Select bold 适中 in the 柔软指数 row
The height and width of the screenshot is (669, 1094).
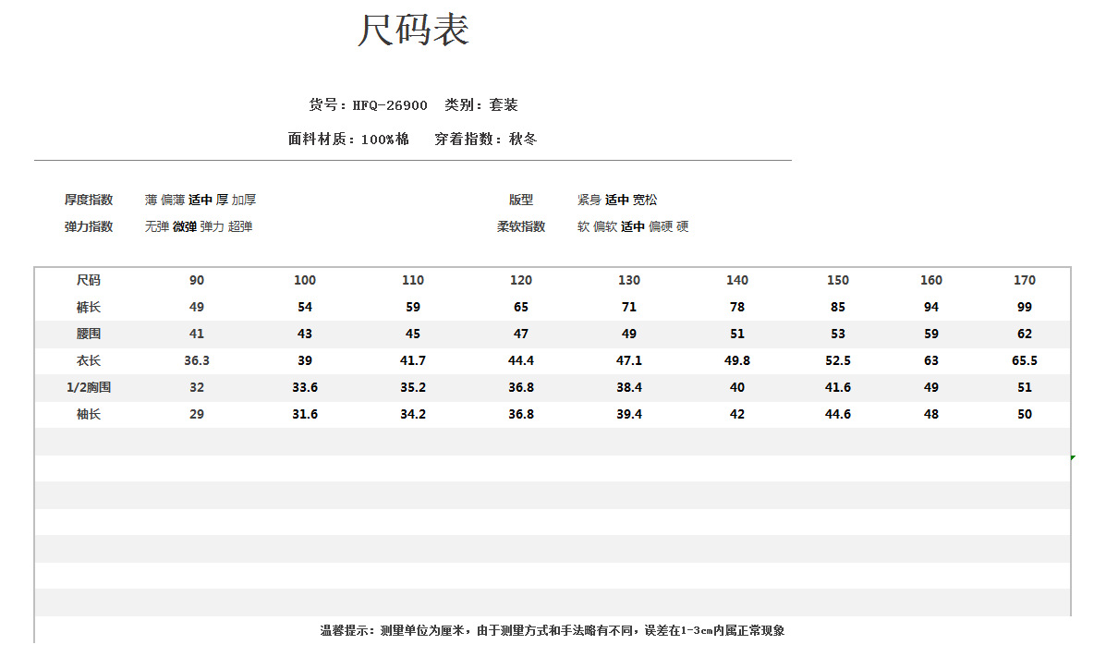point(633,226)
